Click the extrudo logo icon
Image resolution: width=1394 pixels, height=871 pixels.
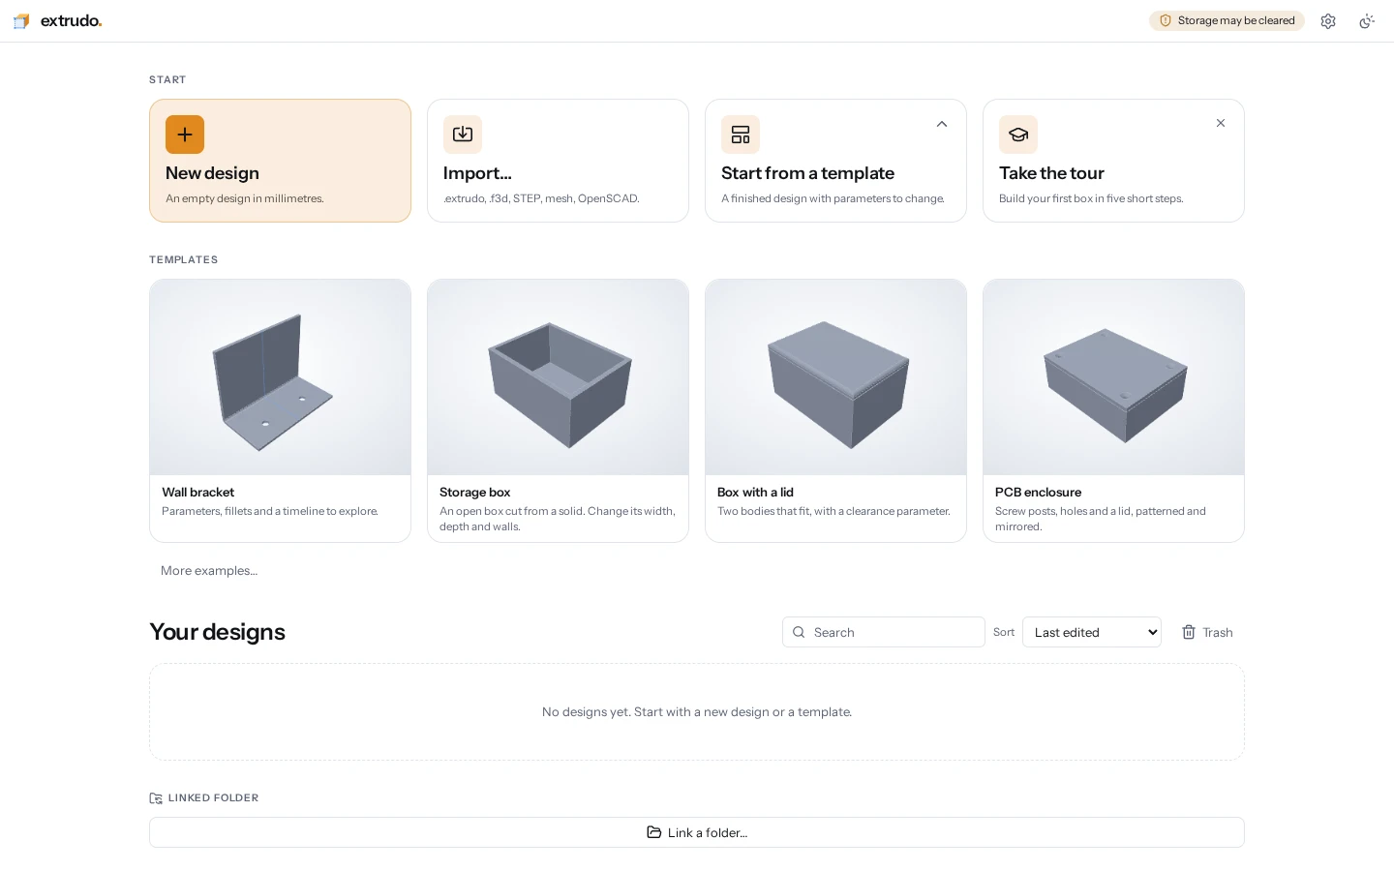(x=21, y=21)
